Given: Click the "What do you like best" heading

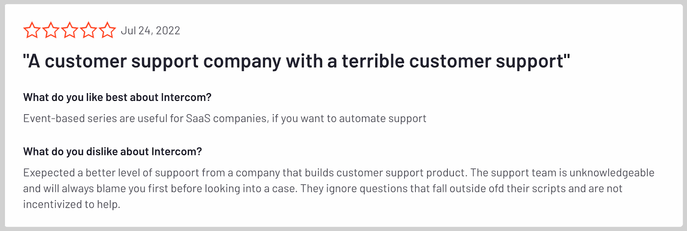Looking at the screenshot, I should coord(117,97).
